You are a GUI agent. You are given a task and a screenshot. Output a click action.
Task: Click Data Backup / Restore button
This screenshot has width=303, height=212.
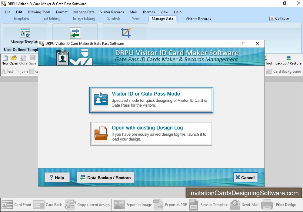click(105, 177)
